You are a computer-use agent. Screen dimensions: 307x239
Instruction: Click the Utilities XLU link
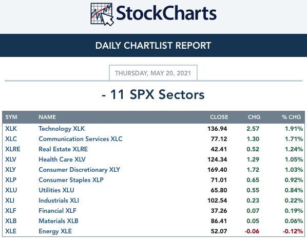click(x=56, y=190)
